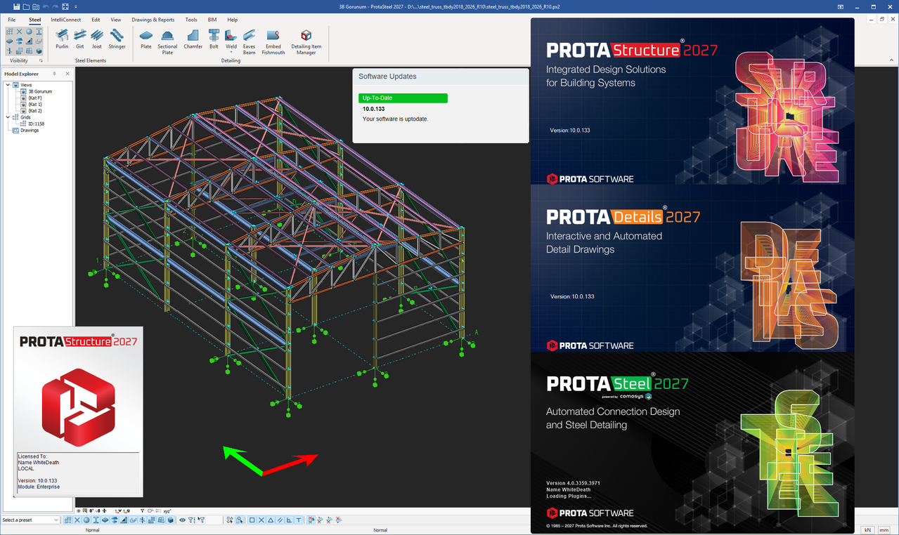This screenshot has height=535, width=899.
Task: Open the Tools tab
Action: 191,20
